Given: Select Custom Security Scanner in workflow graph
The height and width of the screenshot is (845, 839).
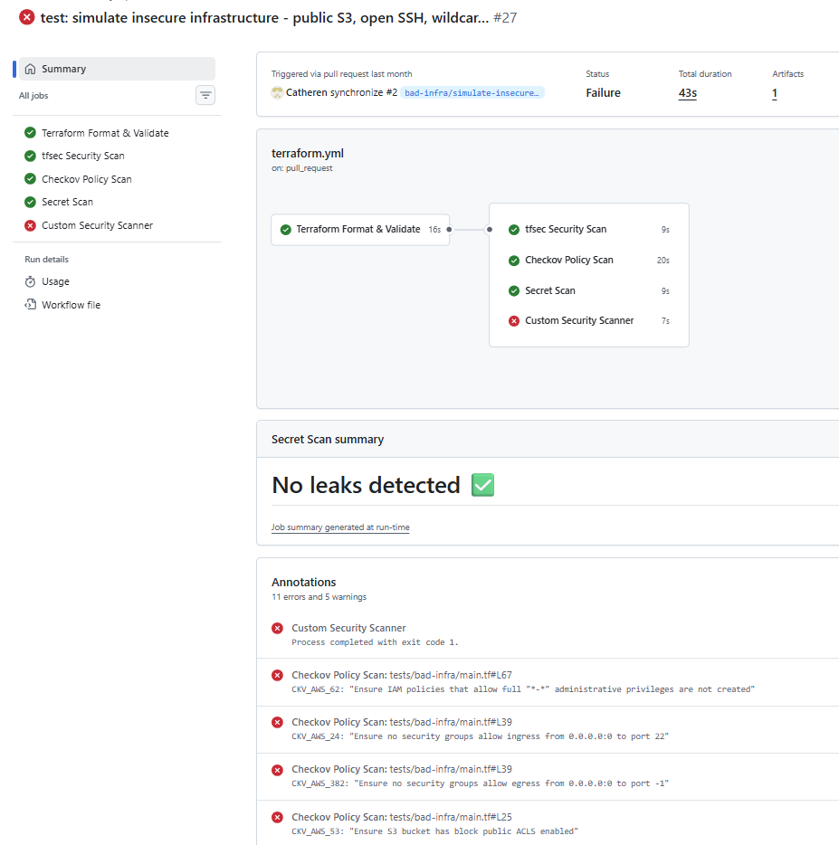Looking at the screenshot, I should point(589,320).
